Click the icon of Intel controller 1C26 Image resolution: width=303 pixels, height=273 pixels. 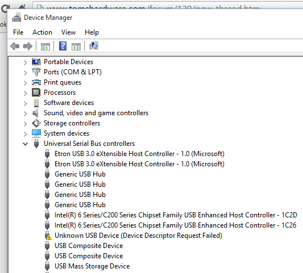47,225
